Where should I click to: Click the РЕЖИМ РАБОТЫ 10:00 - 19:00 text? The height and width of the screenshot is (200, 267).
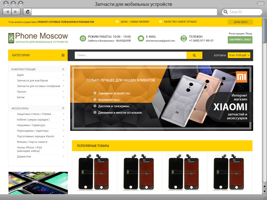(109, 37)
